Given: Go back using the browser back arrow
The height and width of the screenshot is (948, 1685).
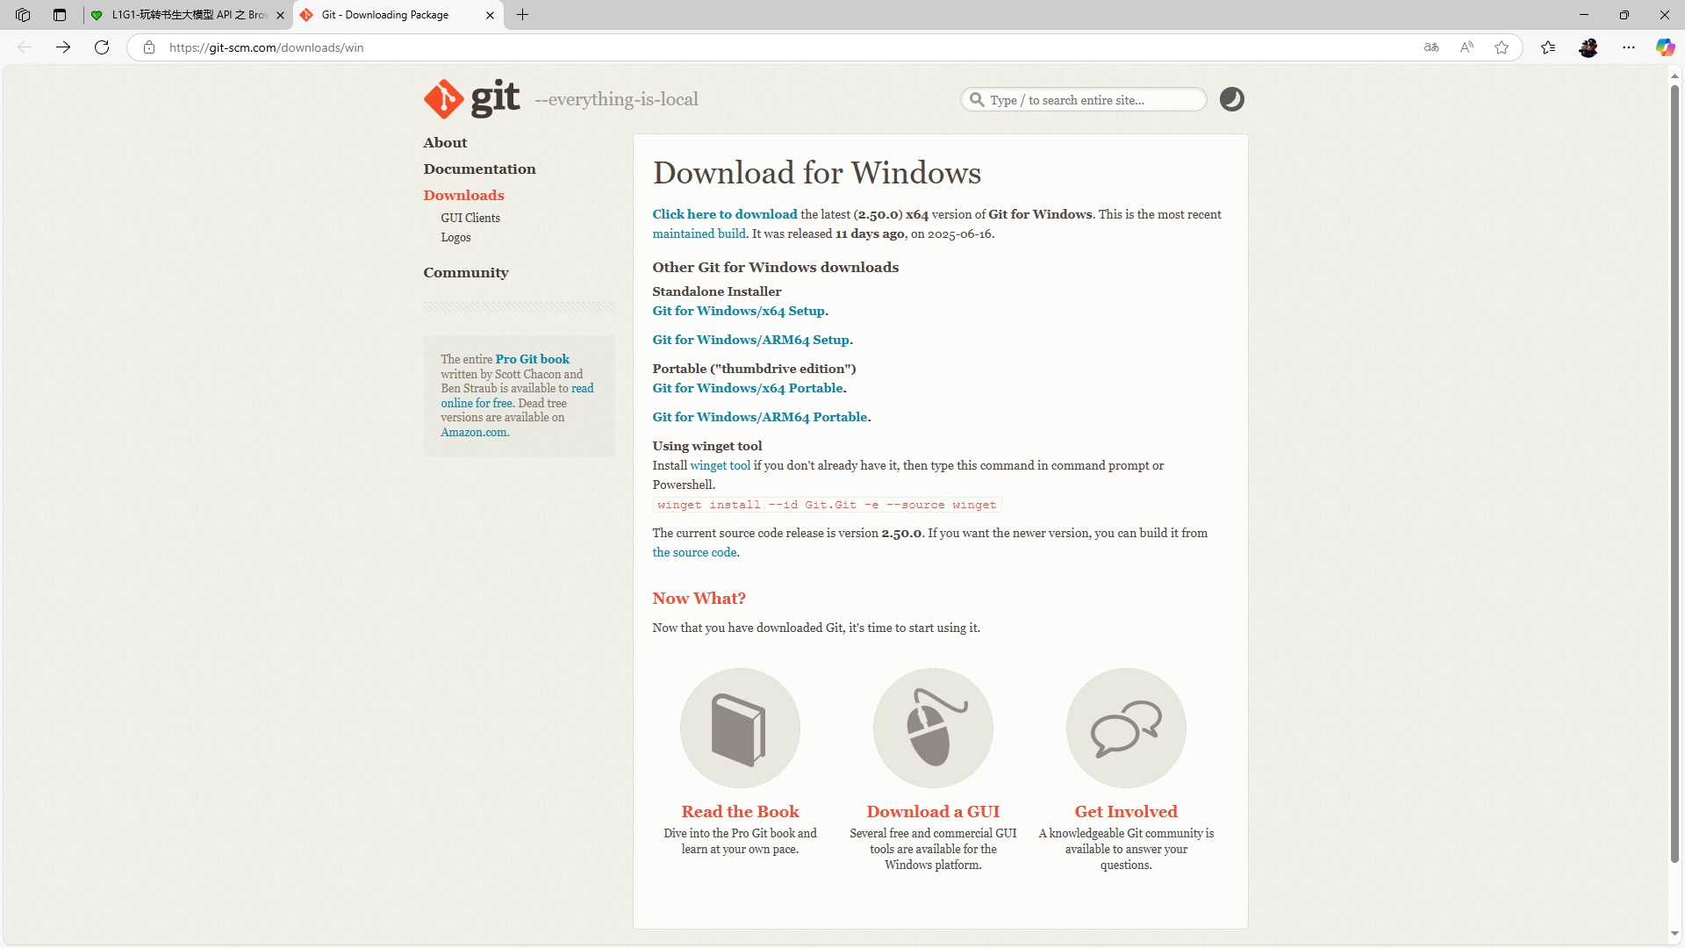Looking at the screenshot, I should click(25, 47).
